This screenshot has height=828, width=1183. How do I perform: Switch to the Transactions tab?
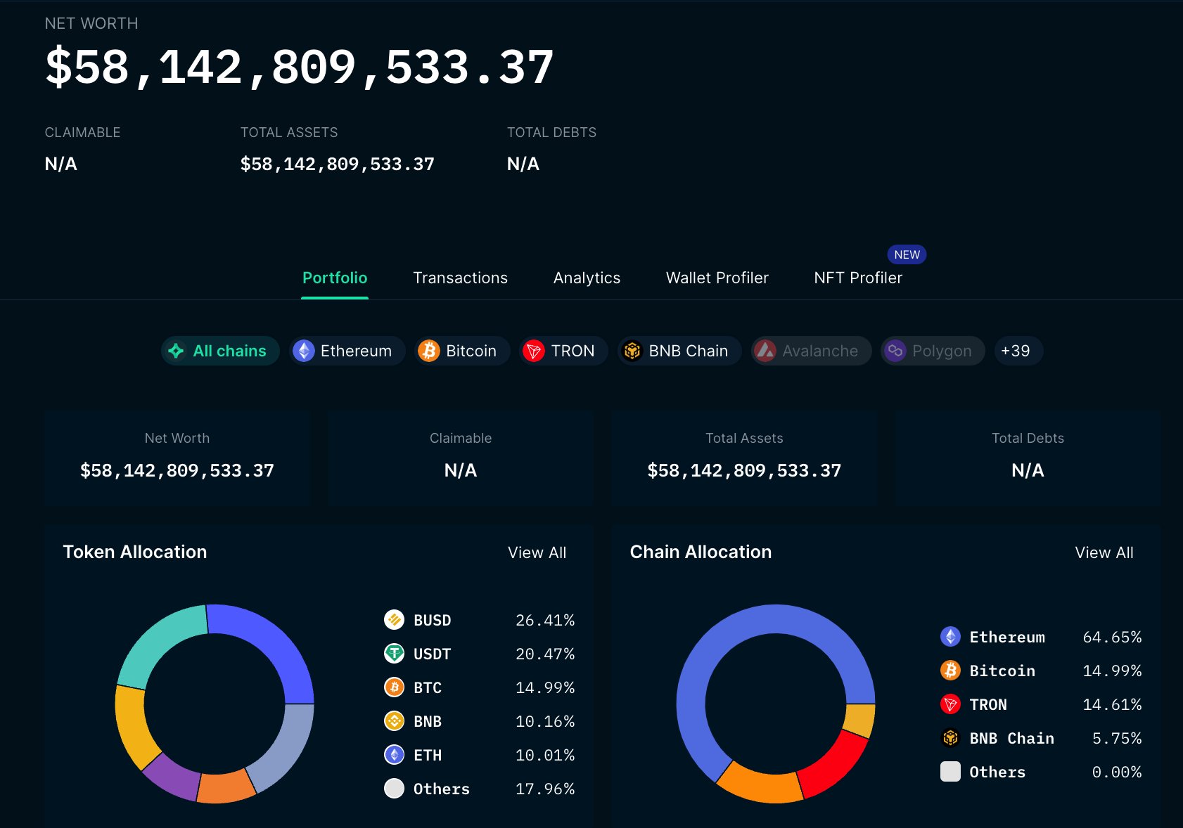(461, 278)
